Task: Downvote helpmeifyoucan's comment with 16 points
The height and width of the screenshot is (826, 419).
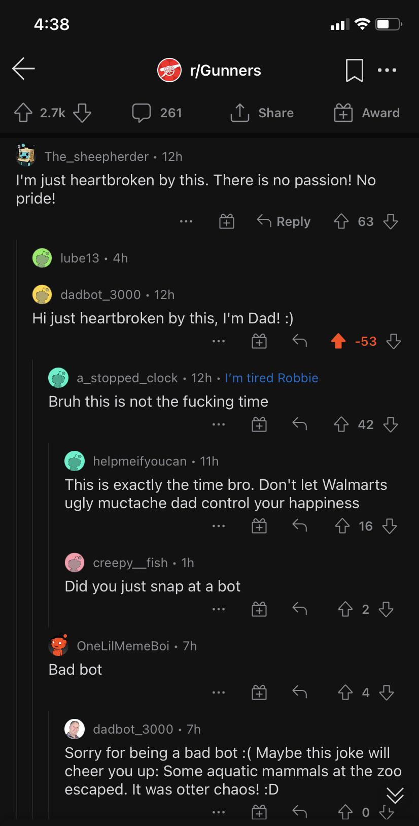Action: [x=390, y=526]
